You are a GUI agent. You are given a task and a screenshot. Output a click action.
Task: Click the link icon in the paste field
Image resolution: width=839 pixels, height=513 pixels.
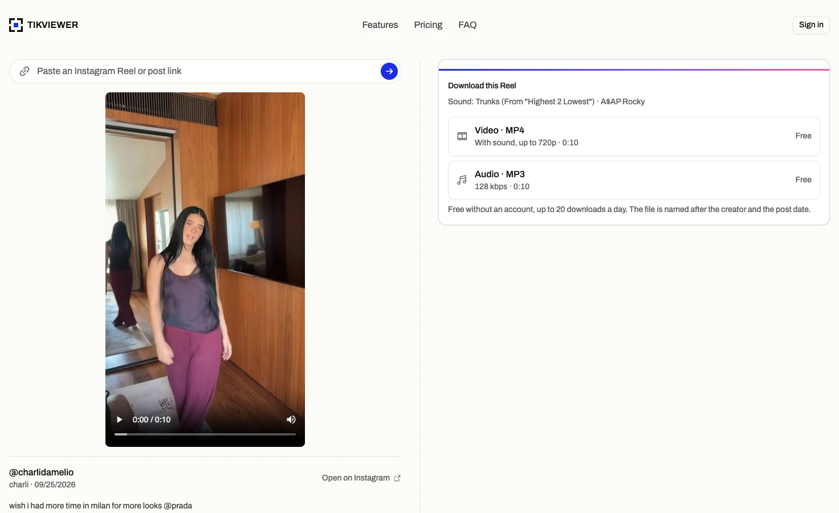point(25,71)
